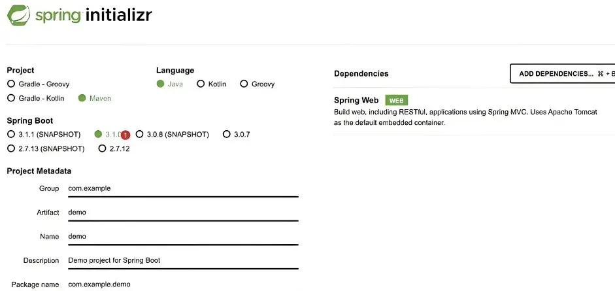Click the spring initializr title text
Screen dimensions: 615x291
[x=93, y=16]
